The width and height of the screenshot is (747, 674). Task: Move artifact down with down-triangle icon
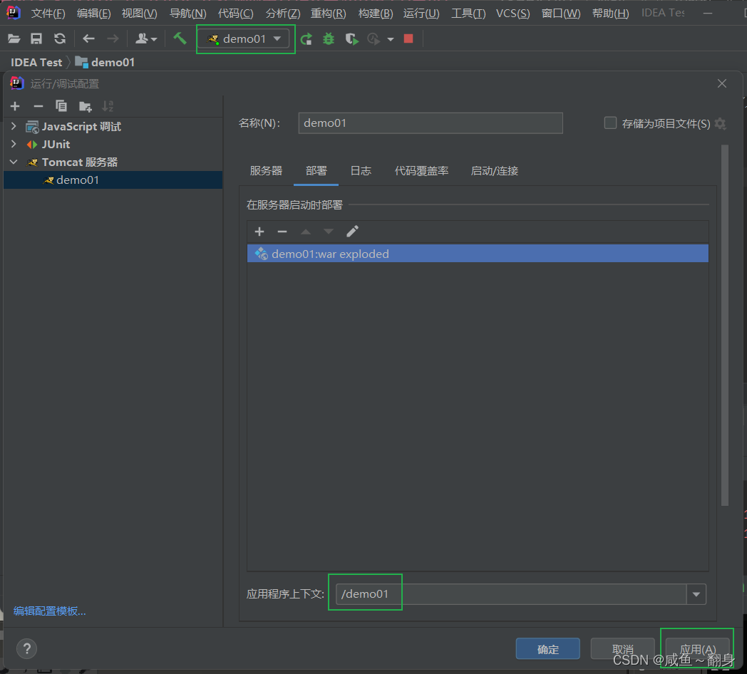tap(329, 232)
